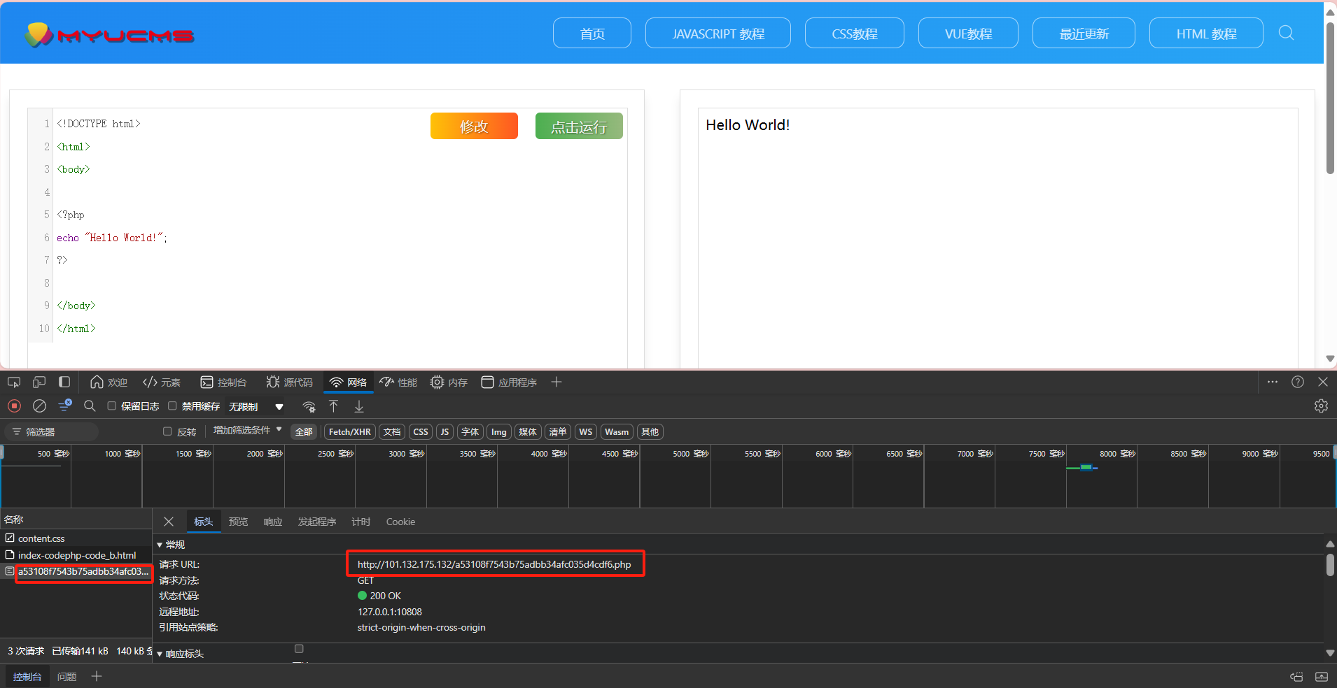1337x688 pixels.
Task: Click the headers pane scrollbar thumb
Action: point(1330,565)
